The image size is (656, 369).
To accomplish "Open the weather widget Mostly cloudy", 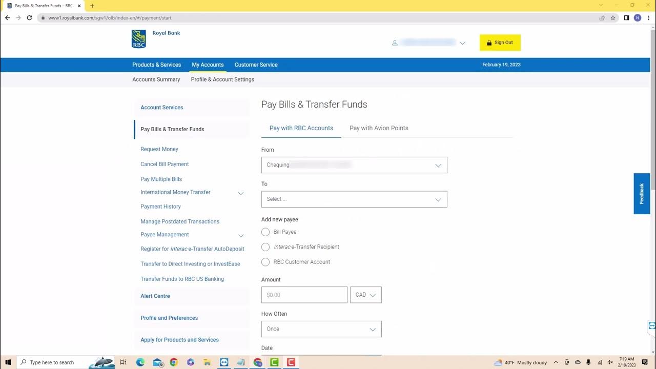I will pyautogui.click(x=520, y=362).
